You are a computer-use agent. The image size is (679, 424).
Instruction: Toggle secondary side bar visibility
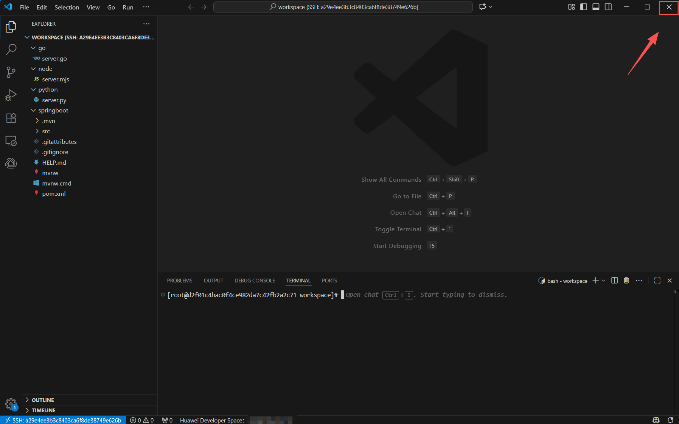(x=608, y=7)
